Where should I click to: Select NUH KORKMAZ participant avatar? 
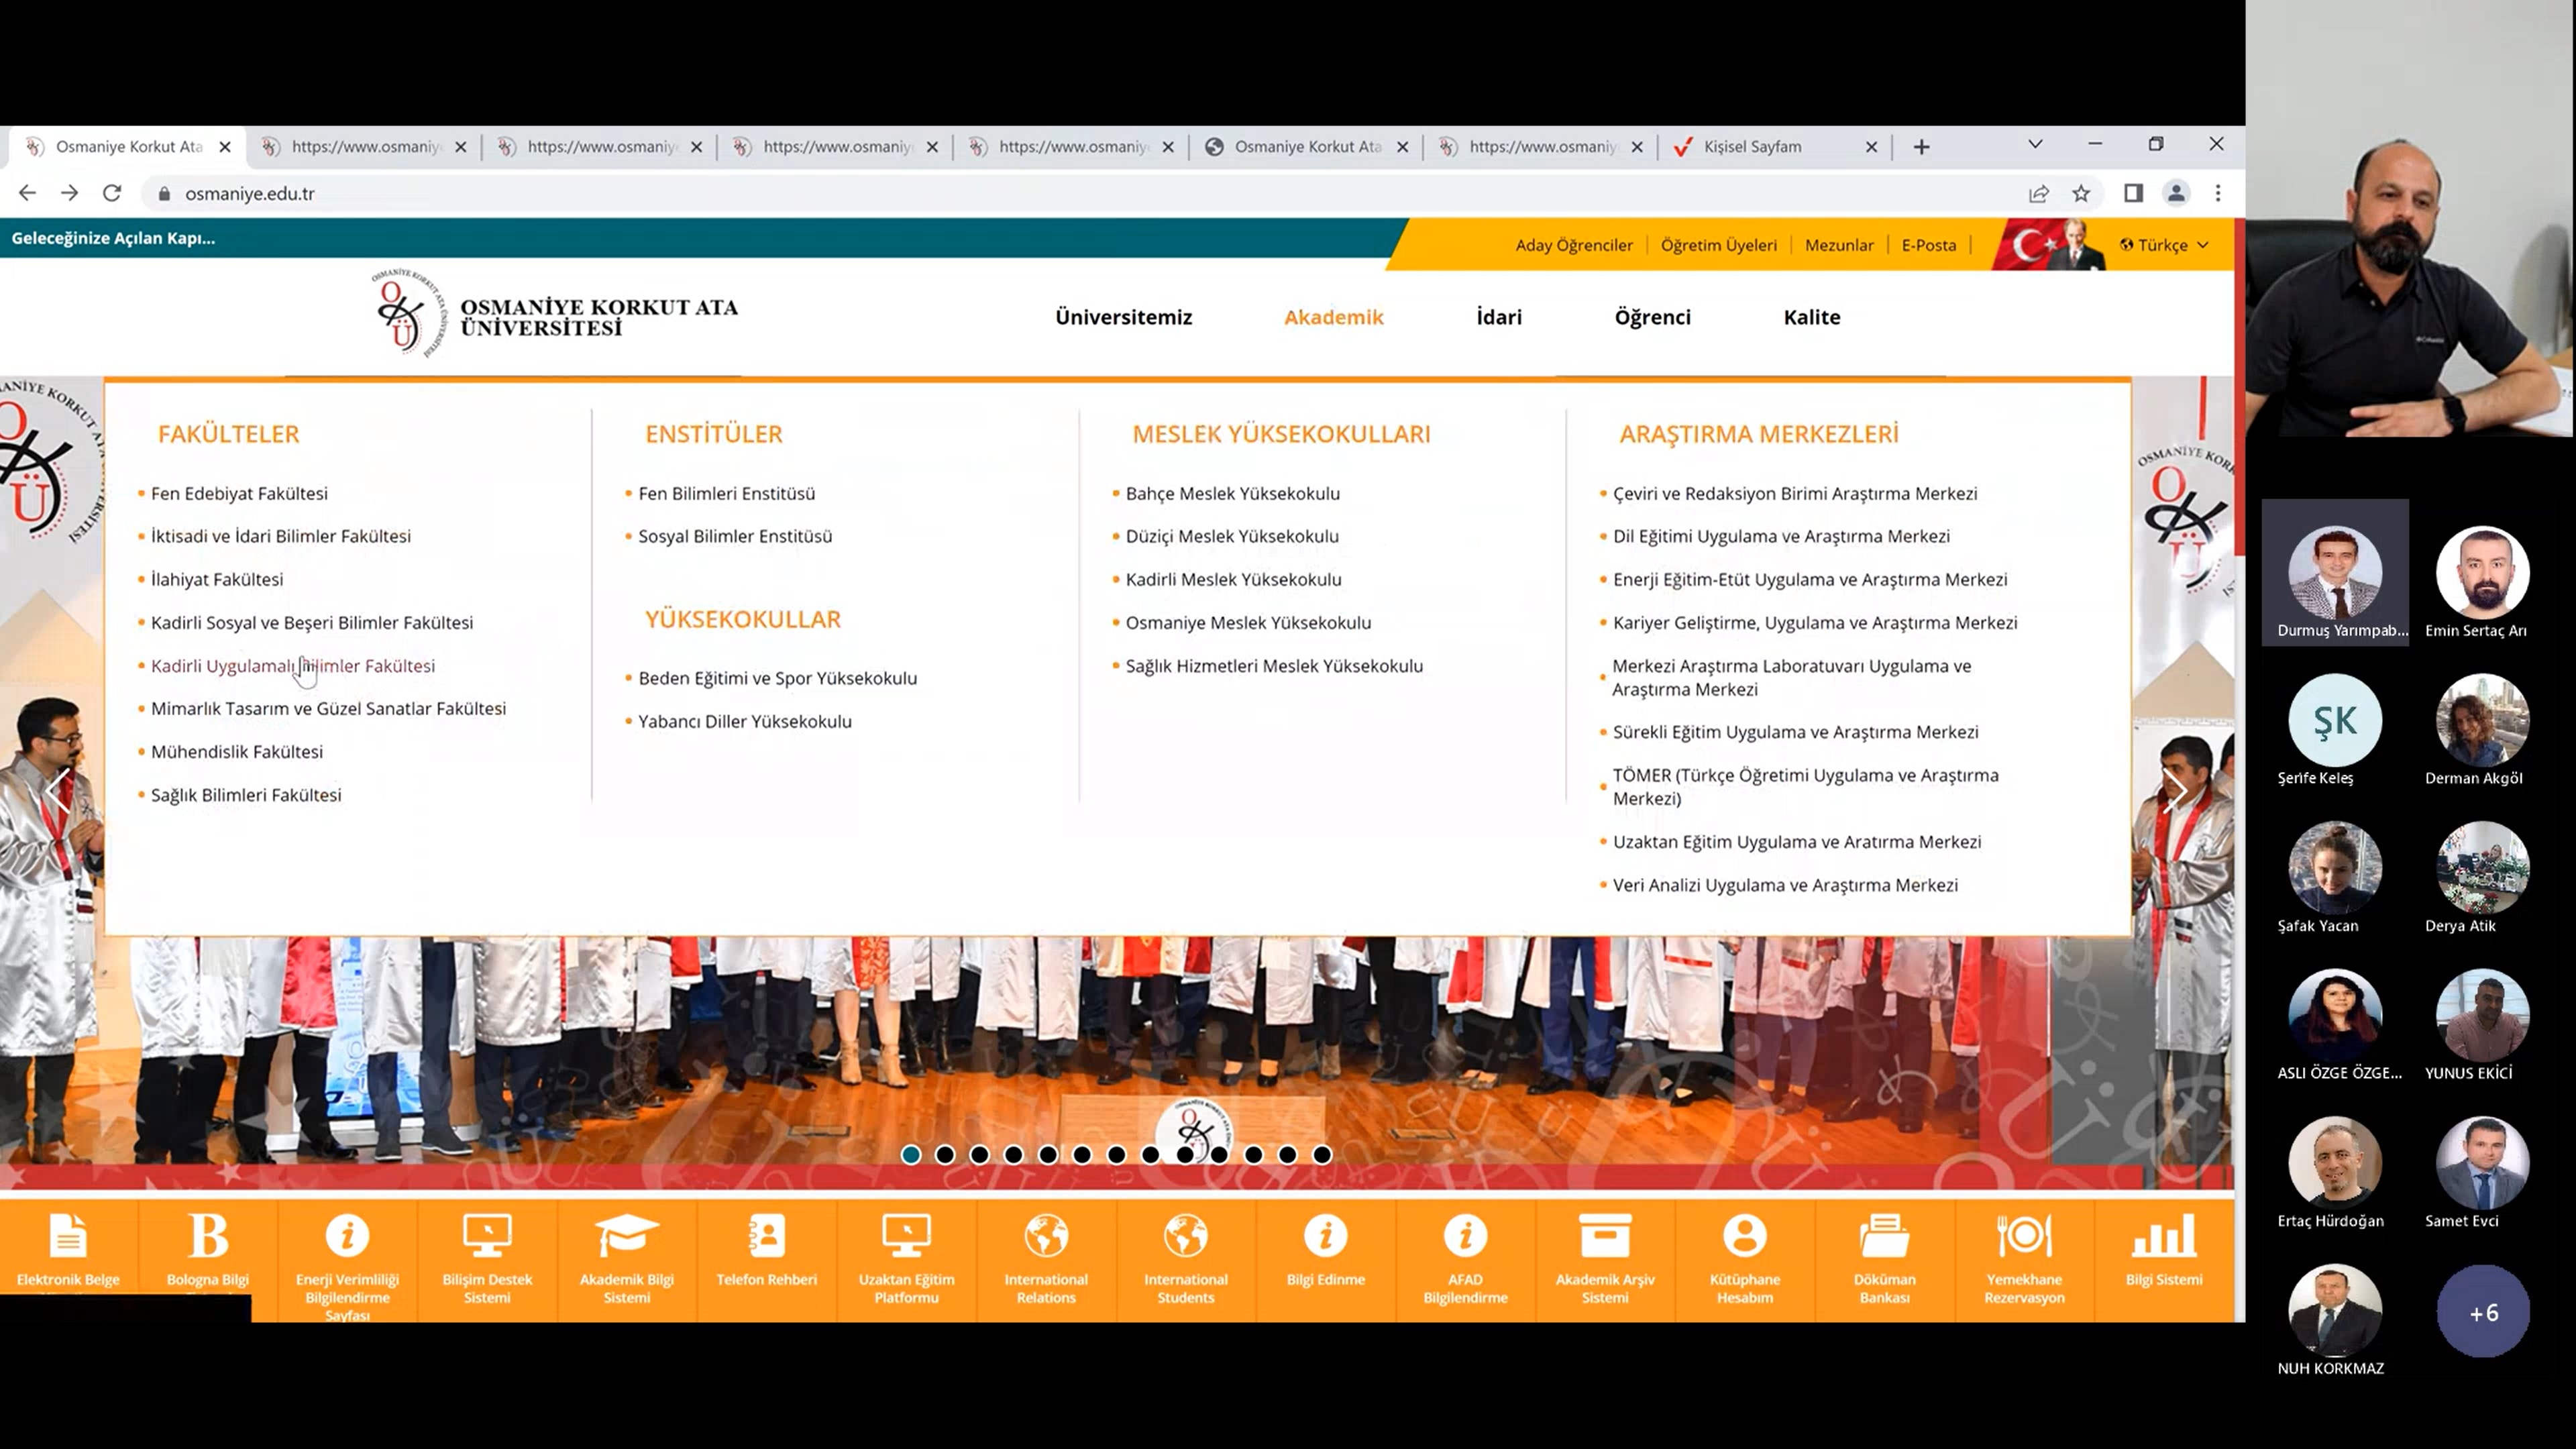click(x=2335, y=1311)
